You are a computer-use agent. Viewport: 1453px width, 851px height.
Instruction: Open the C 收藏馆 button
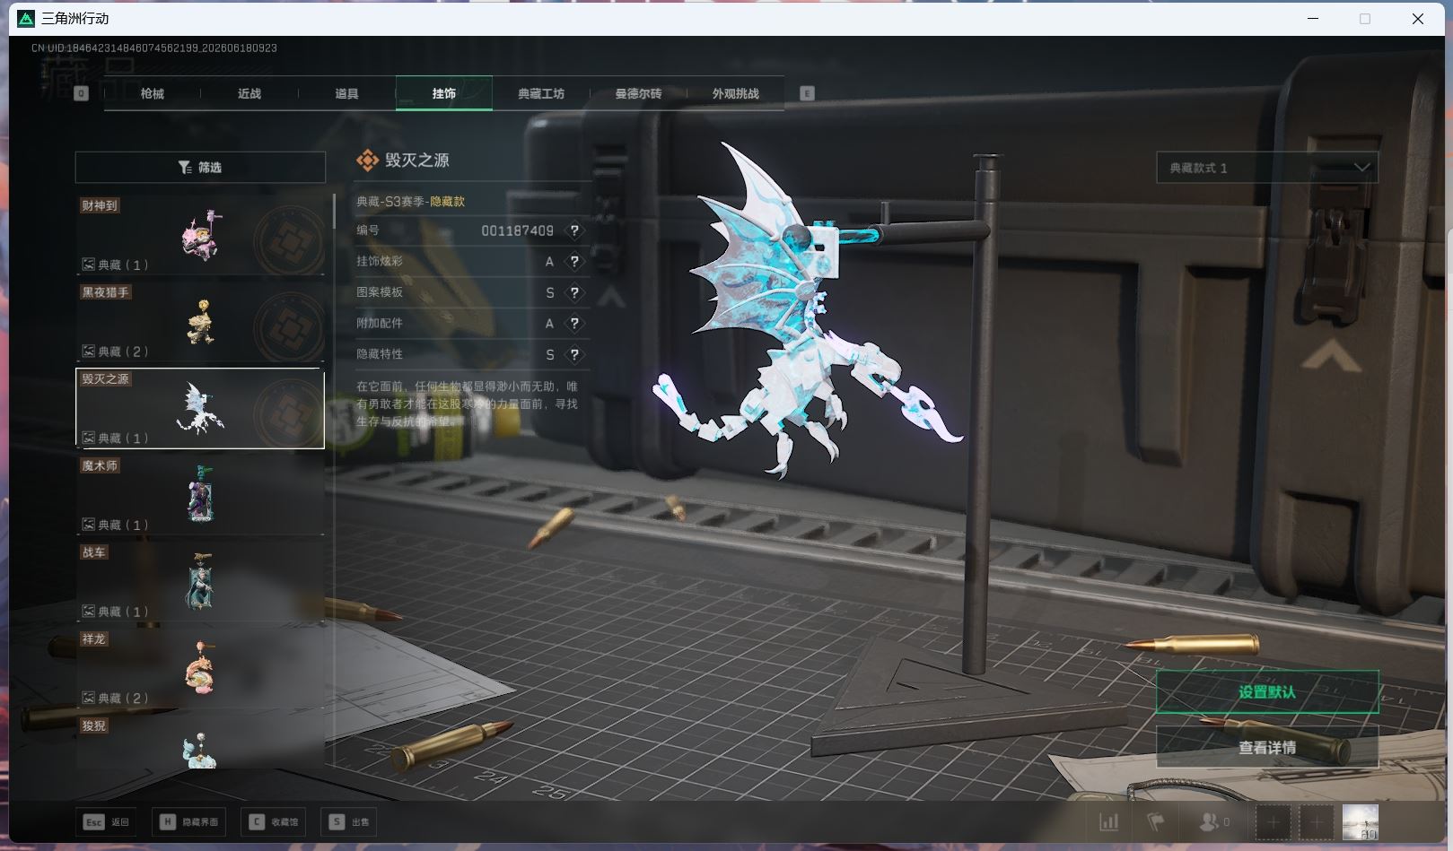pyautogui.click(x=275, y=821)
